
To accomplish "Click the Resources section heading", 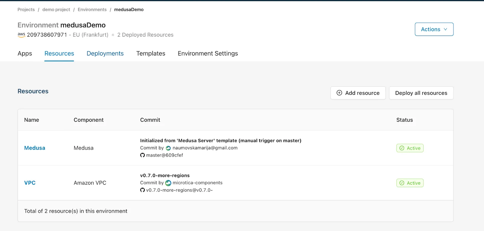I will 33,91.
